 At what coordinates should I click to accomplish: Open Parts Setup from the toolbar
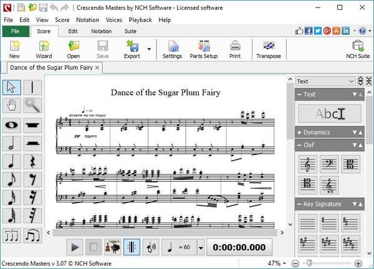tap(204, 49)
